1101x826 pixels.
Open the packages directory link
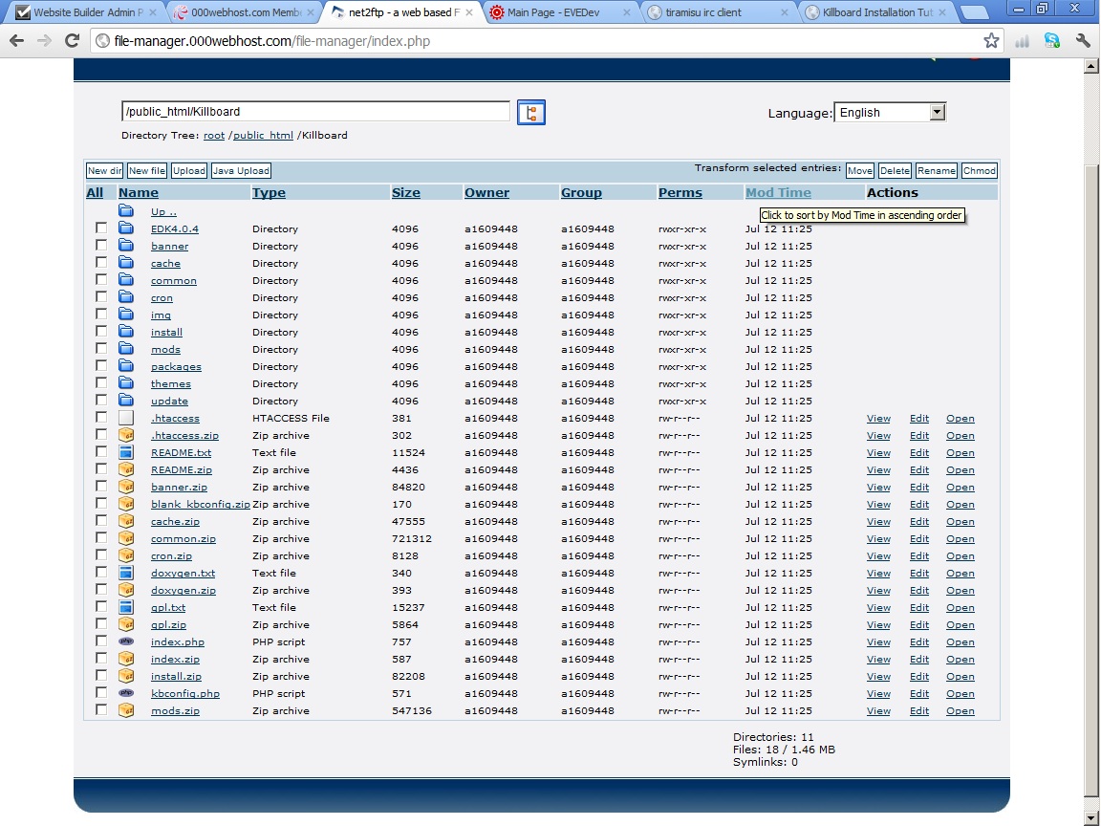176,367
